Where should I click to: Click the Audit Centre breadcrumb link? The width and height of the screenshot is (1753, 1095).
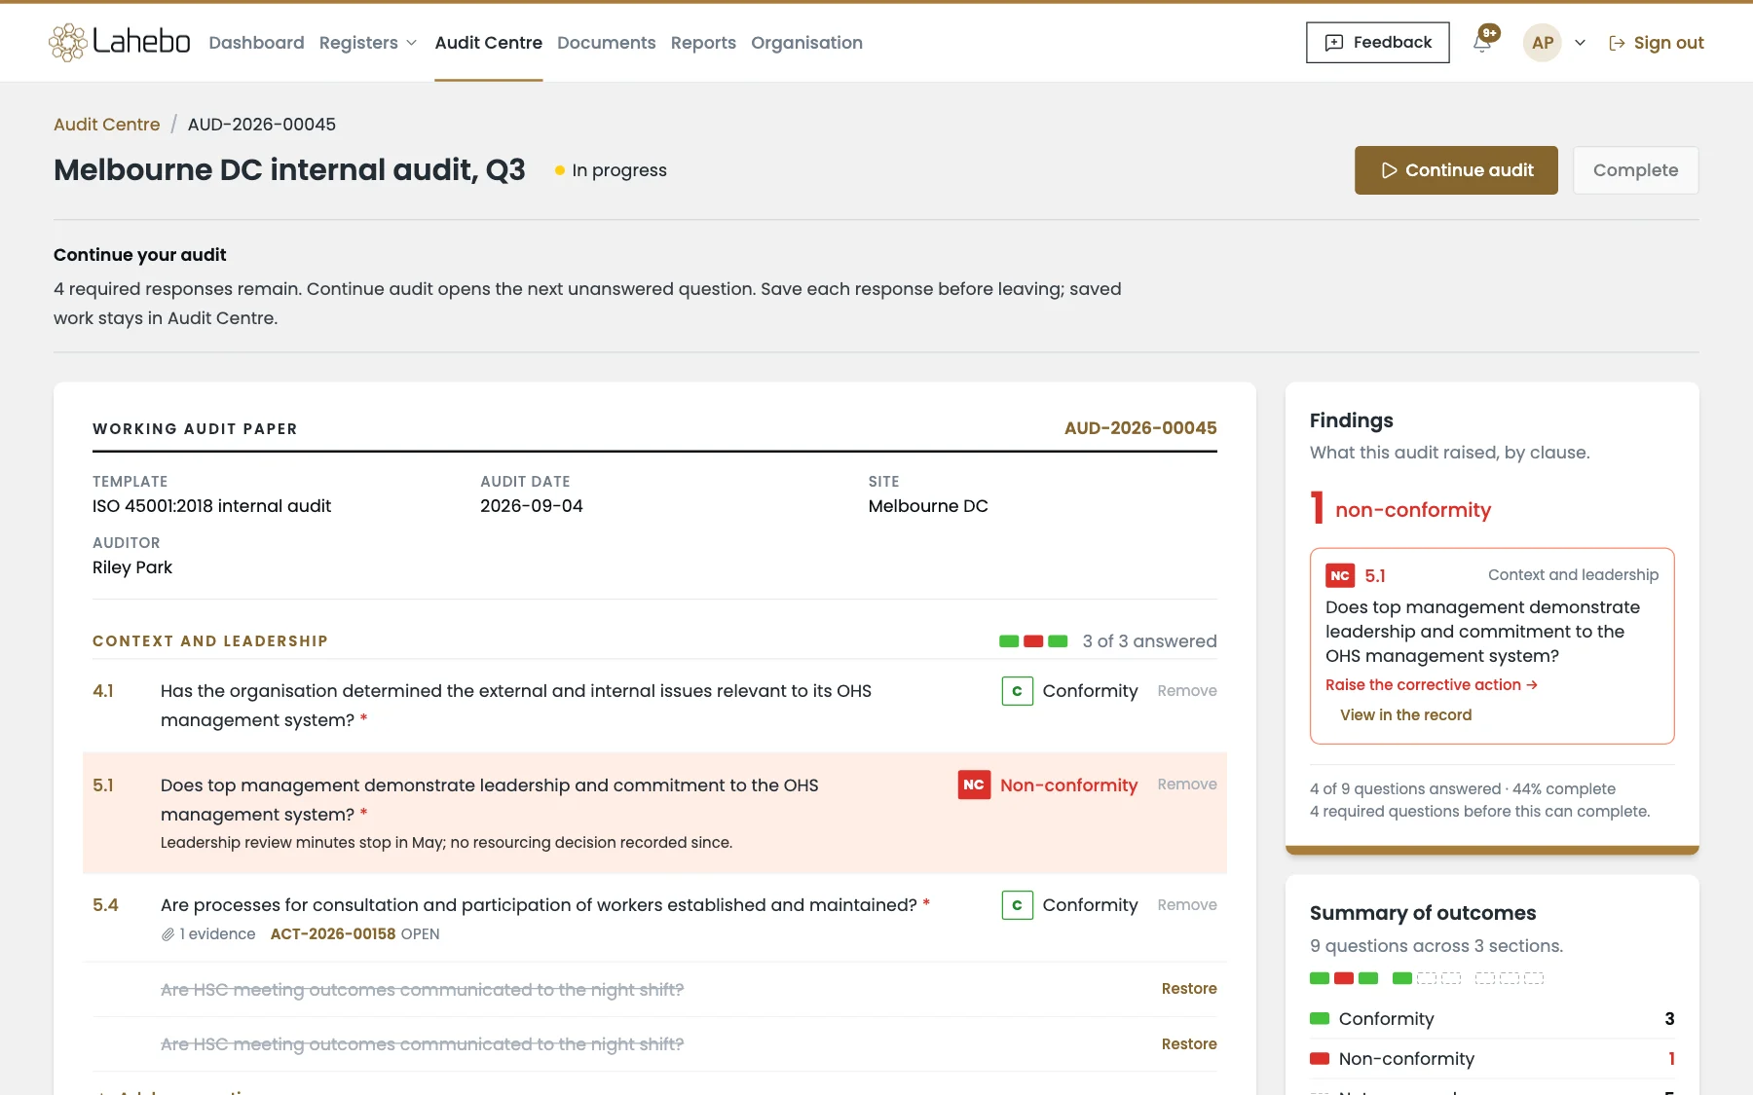pyautogui.click(x=107, y=125)
